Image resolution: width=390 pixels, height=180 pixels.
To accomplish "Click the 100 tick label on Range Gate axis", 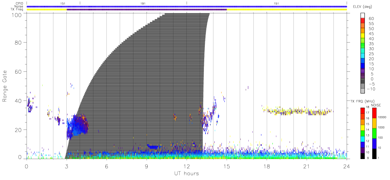I will click(17, 15).
